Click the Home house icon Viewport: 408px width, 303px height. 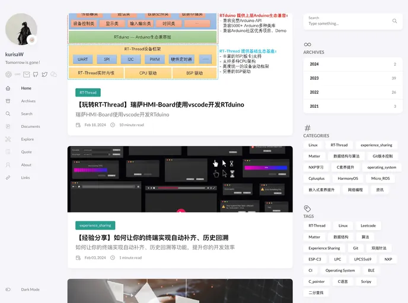(x=8, y=88)
